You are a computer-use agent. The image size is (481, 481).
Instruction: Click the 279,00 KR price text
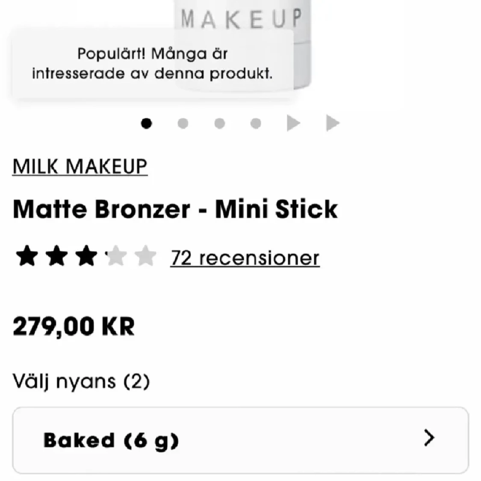(74, 326)
